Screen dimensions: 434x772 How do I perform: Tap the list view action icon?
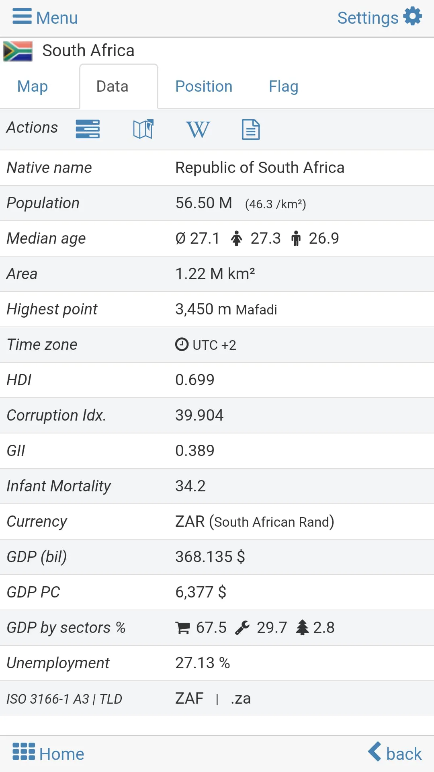pyautogui.click(x=88, y=129)
